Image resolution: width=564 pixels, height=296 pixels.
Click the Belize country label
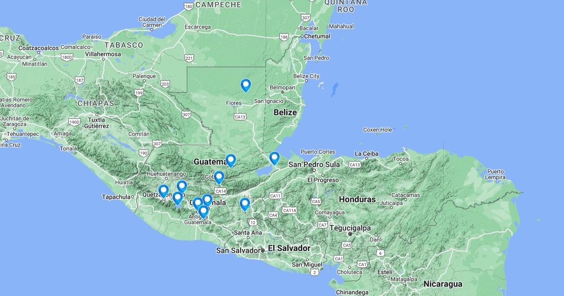[x=285, y=112]
